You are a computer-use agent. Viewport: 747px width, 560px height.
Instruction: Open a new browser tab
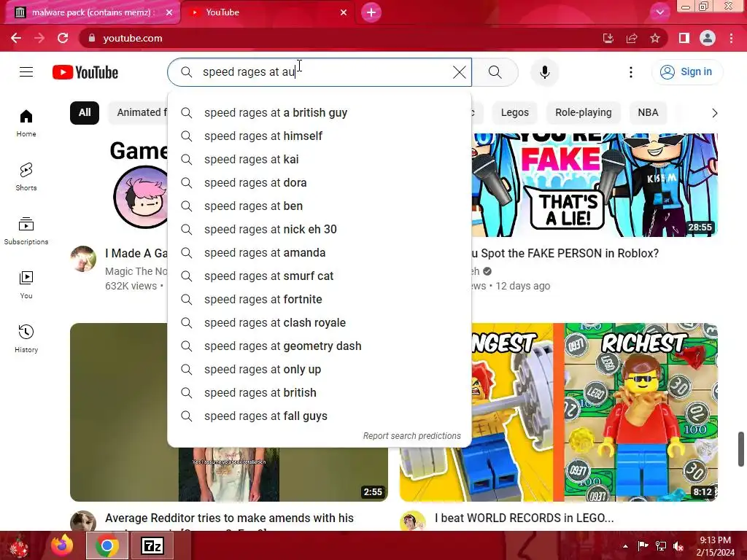(371, 12)
